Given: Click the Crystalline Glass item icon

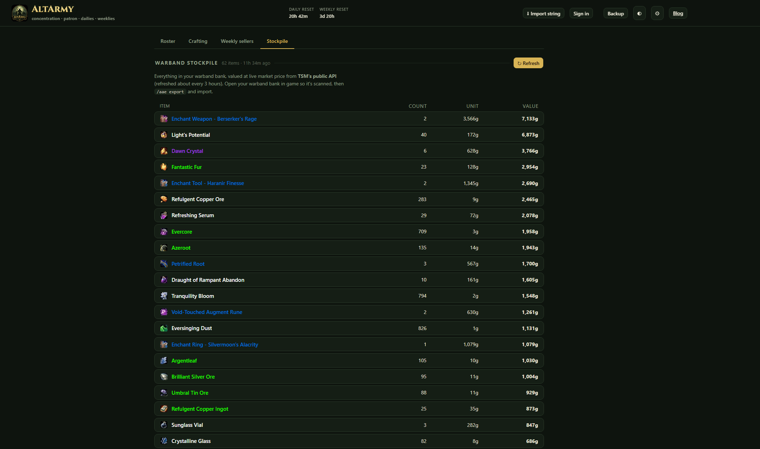Looking at the screenshot, I should [x=164, y=441].
